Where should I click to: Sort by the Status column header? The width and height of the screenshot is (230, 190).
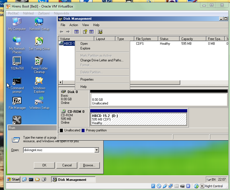click(x=169, y=39)
